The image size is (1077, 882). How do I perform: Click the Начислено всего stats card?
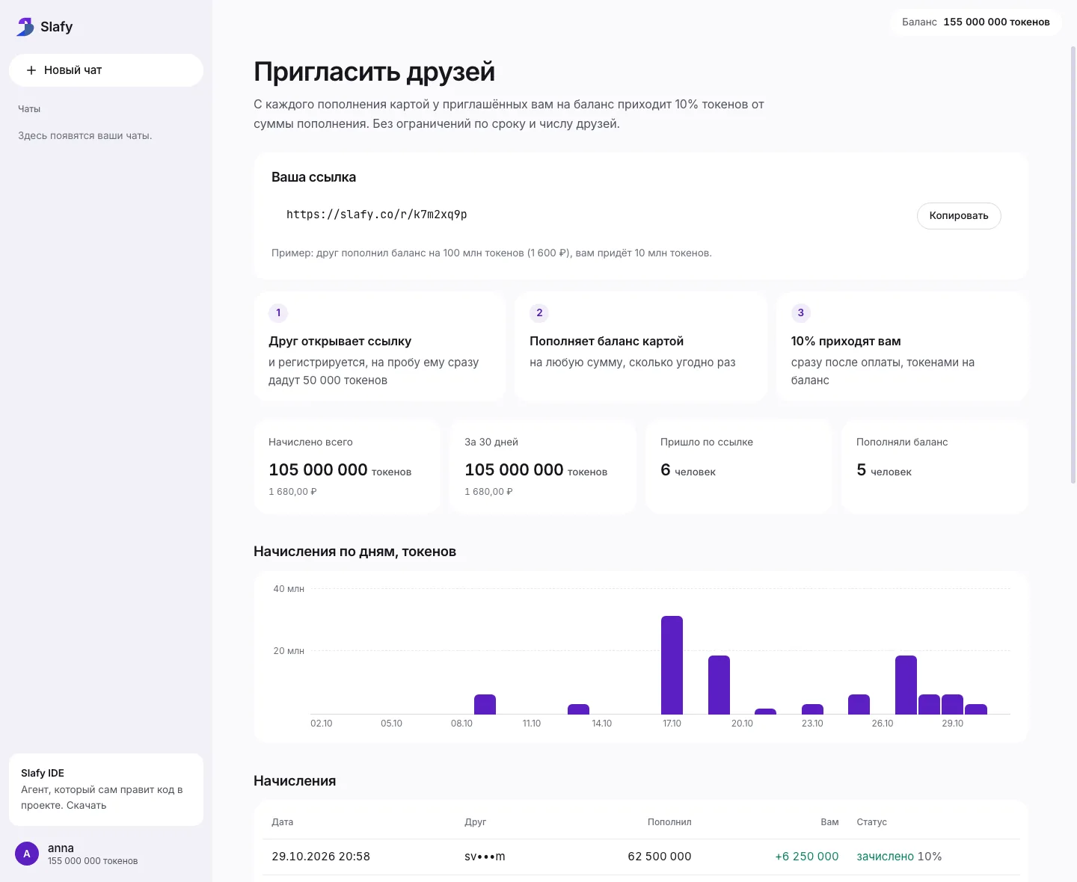point(347,466)
